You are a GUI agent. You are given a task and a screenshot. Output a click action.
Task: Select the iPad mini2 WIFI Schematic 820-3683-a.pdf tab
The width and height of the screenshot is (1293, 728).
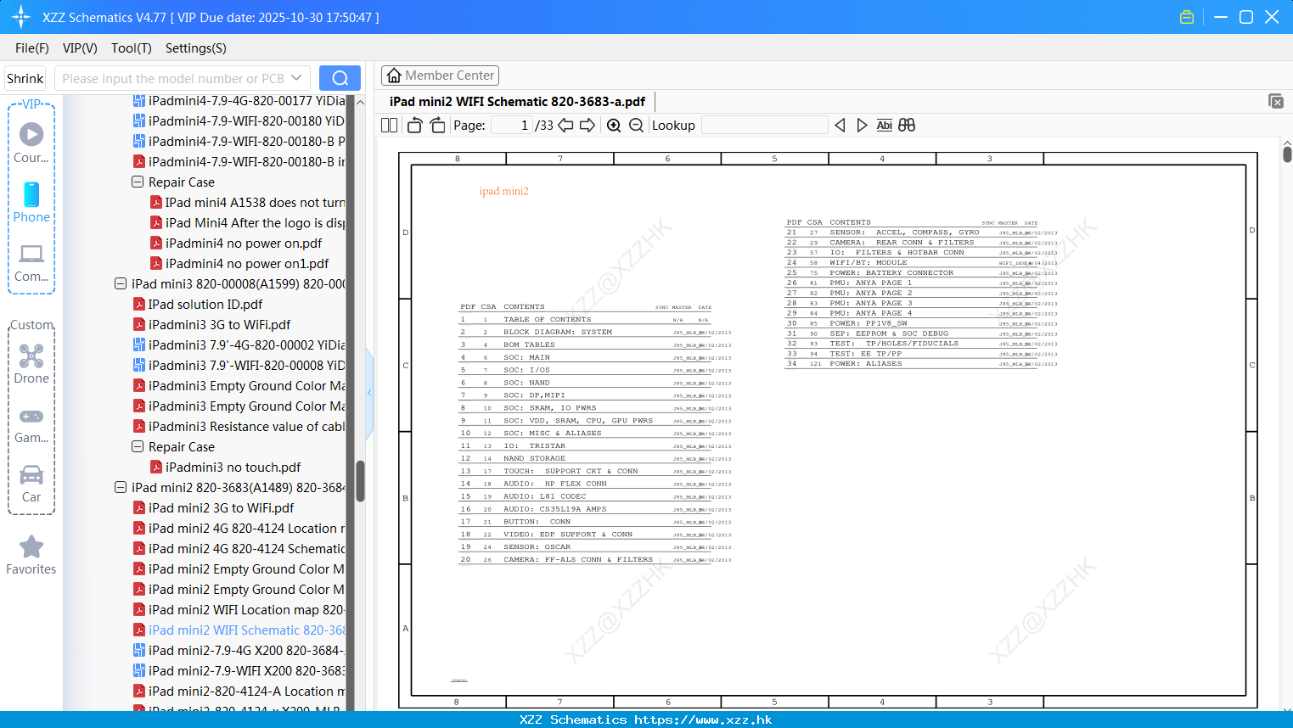pos(517,102)
